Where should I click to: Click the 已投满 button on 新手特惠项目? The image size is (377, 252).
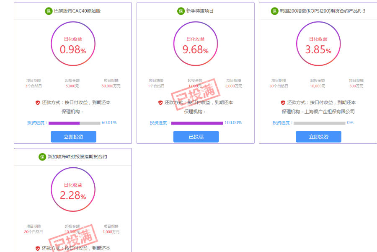pyautogui.click(x=196, y=137)
